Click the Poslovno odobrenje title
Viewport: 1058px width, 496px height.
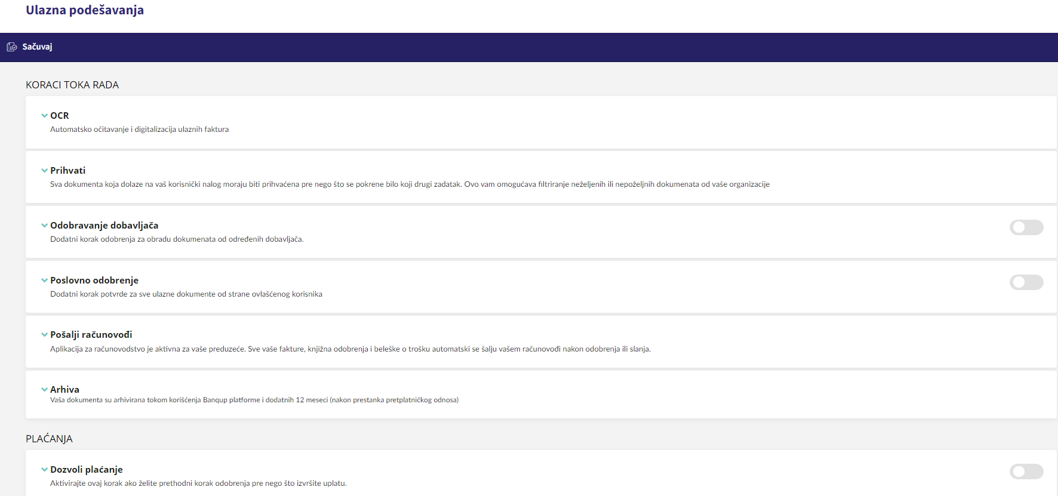[94, 281]
